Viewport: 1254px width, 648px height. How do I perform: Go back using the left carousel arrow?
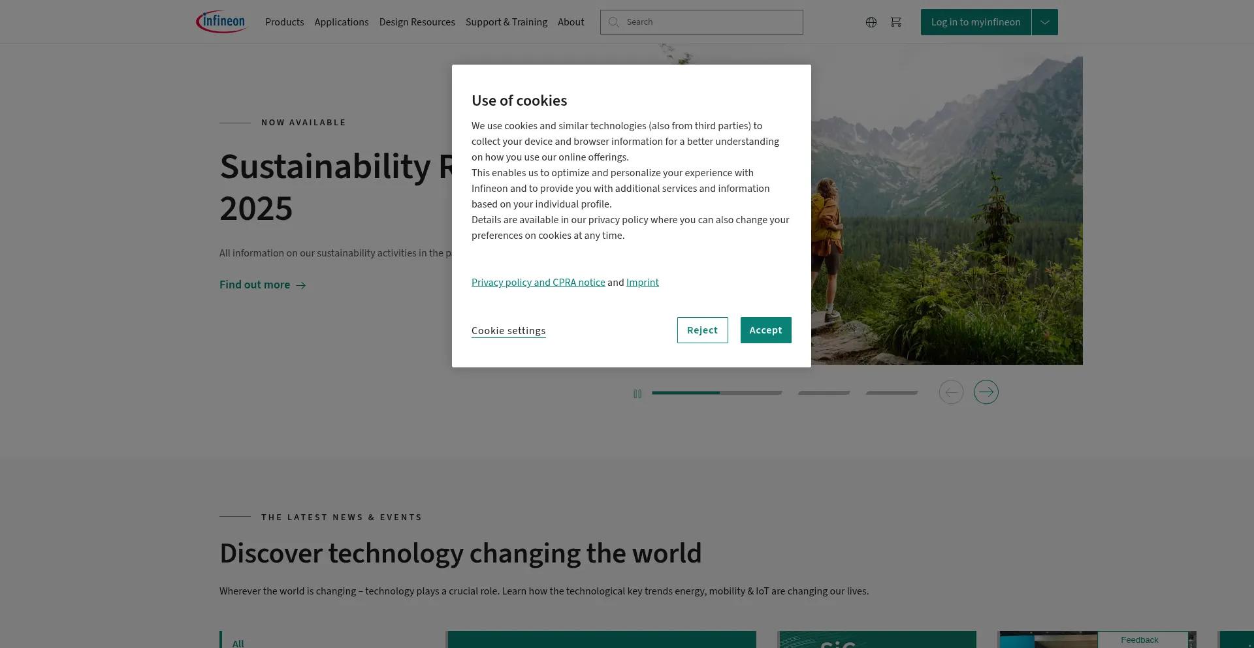(x=951, y=392)
